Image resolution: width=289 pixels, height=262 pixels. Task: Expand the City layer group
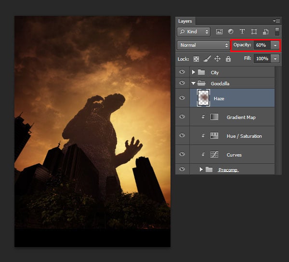point(193,72)
